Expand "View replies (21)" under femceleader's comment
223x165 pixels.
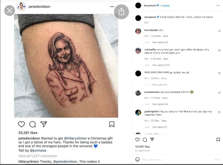point(160,42)
